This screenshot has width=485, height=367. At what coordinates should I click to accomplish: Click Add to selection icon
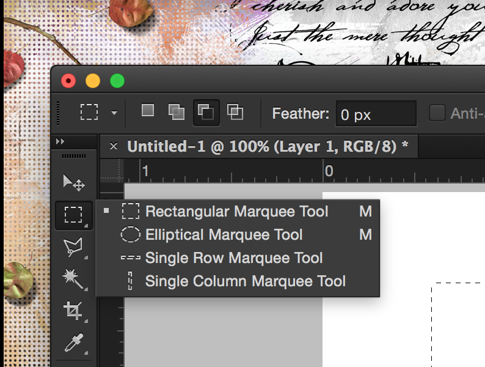click(177, 112)
